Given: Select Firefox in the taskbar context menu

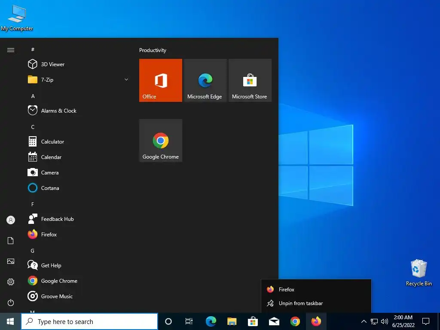Looking at the screenshot, I should coord(316,289).
